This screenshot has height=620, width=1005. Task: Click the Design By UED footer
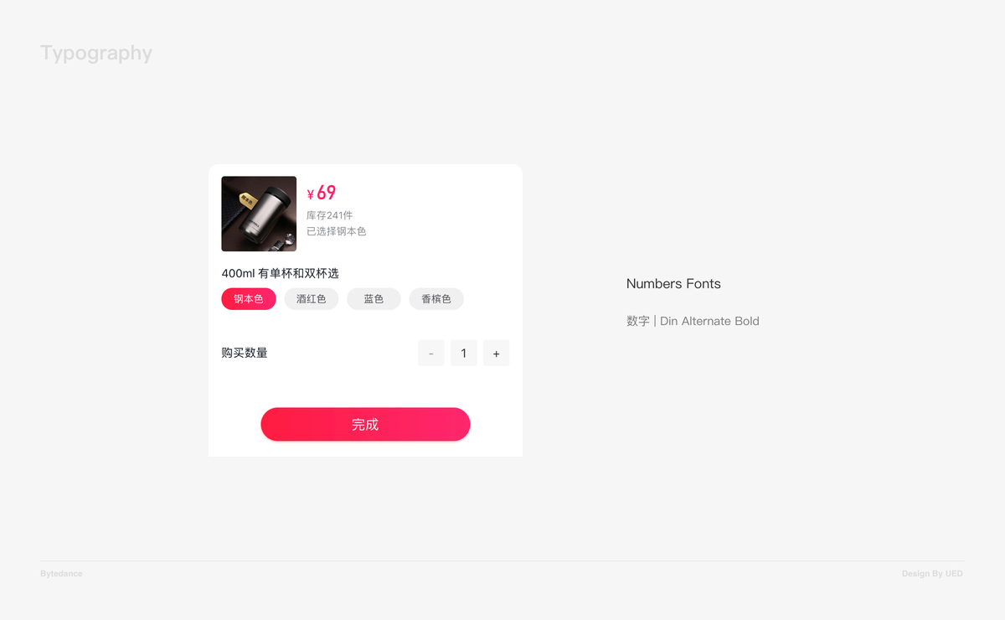[x=932, y=574]
